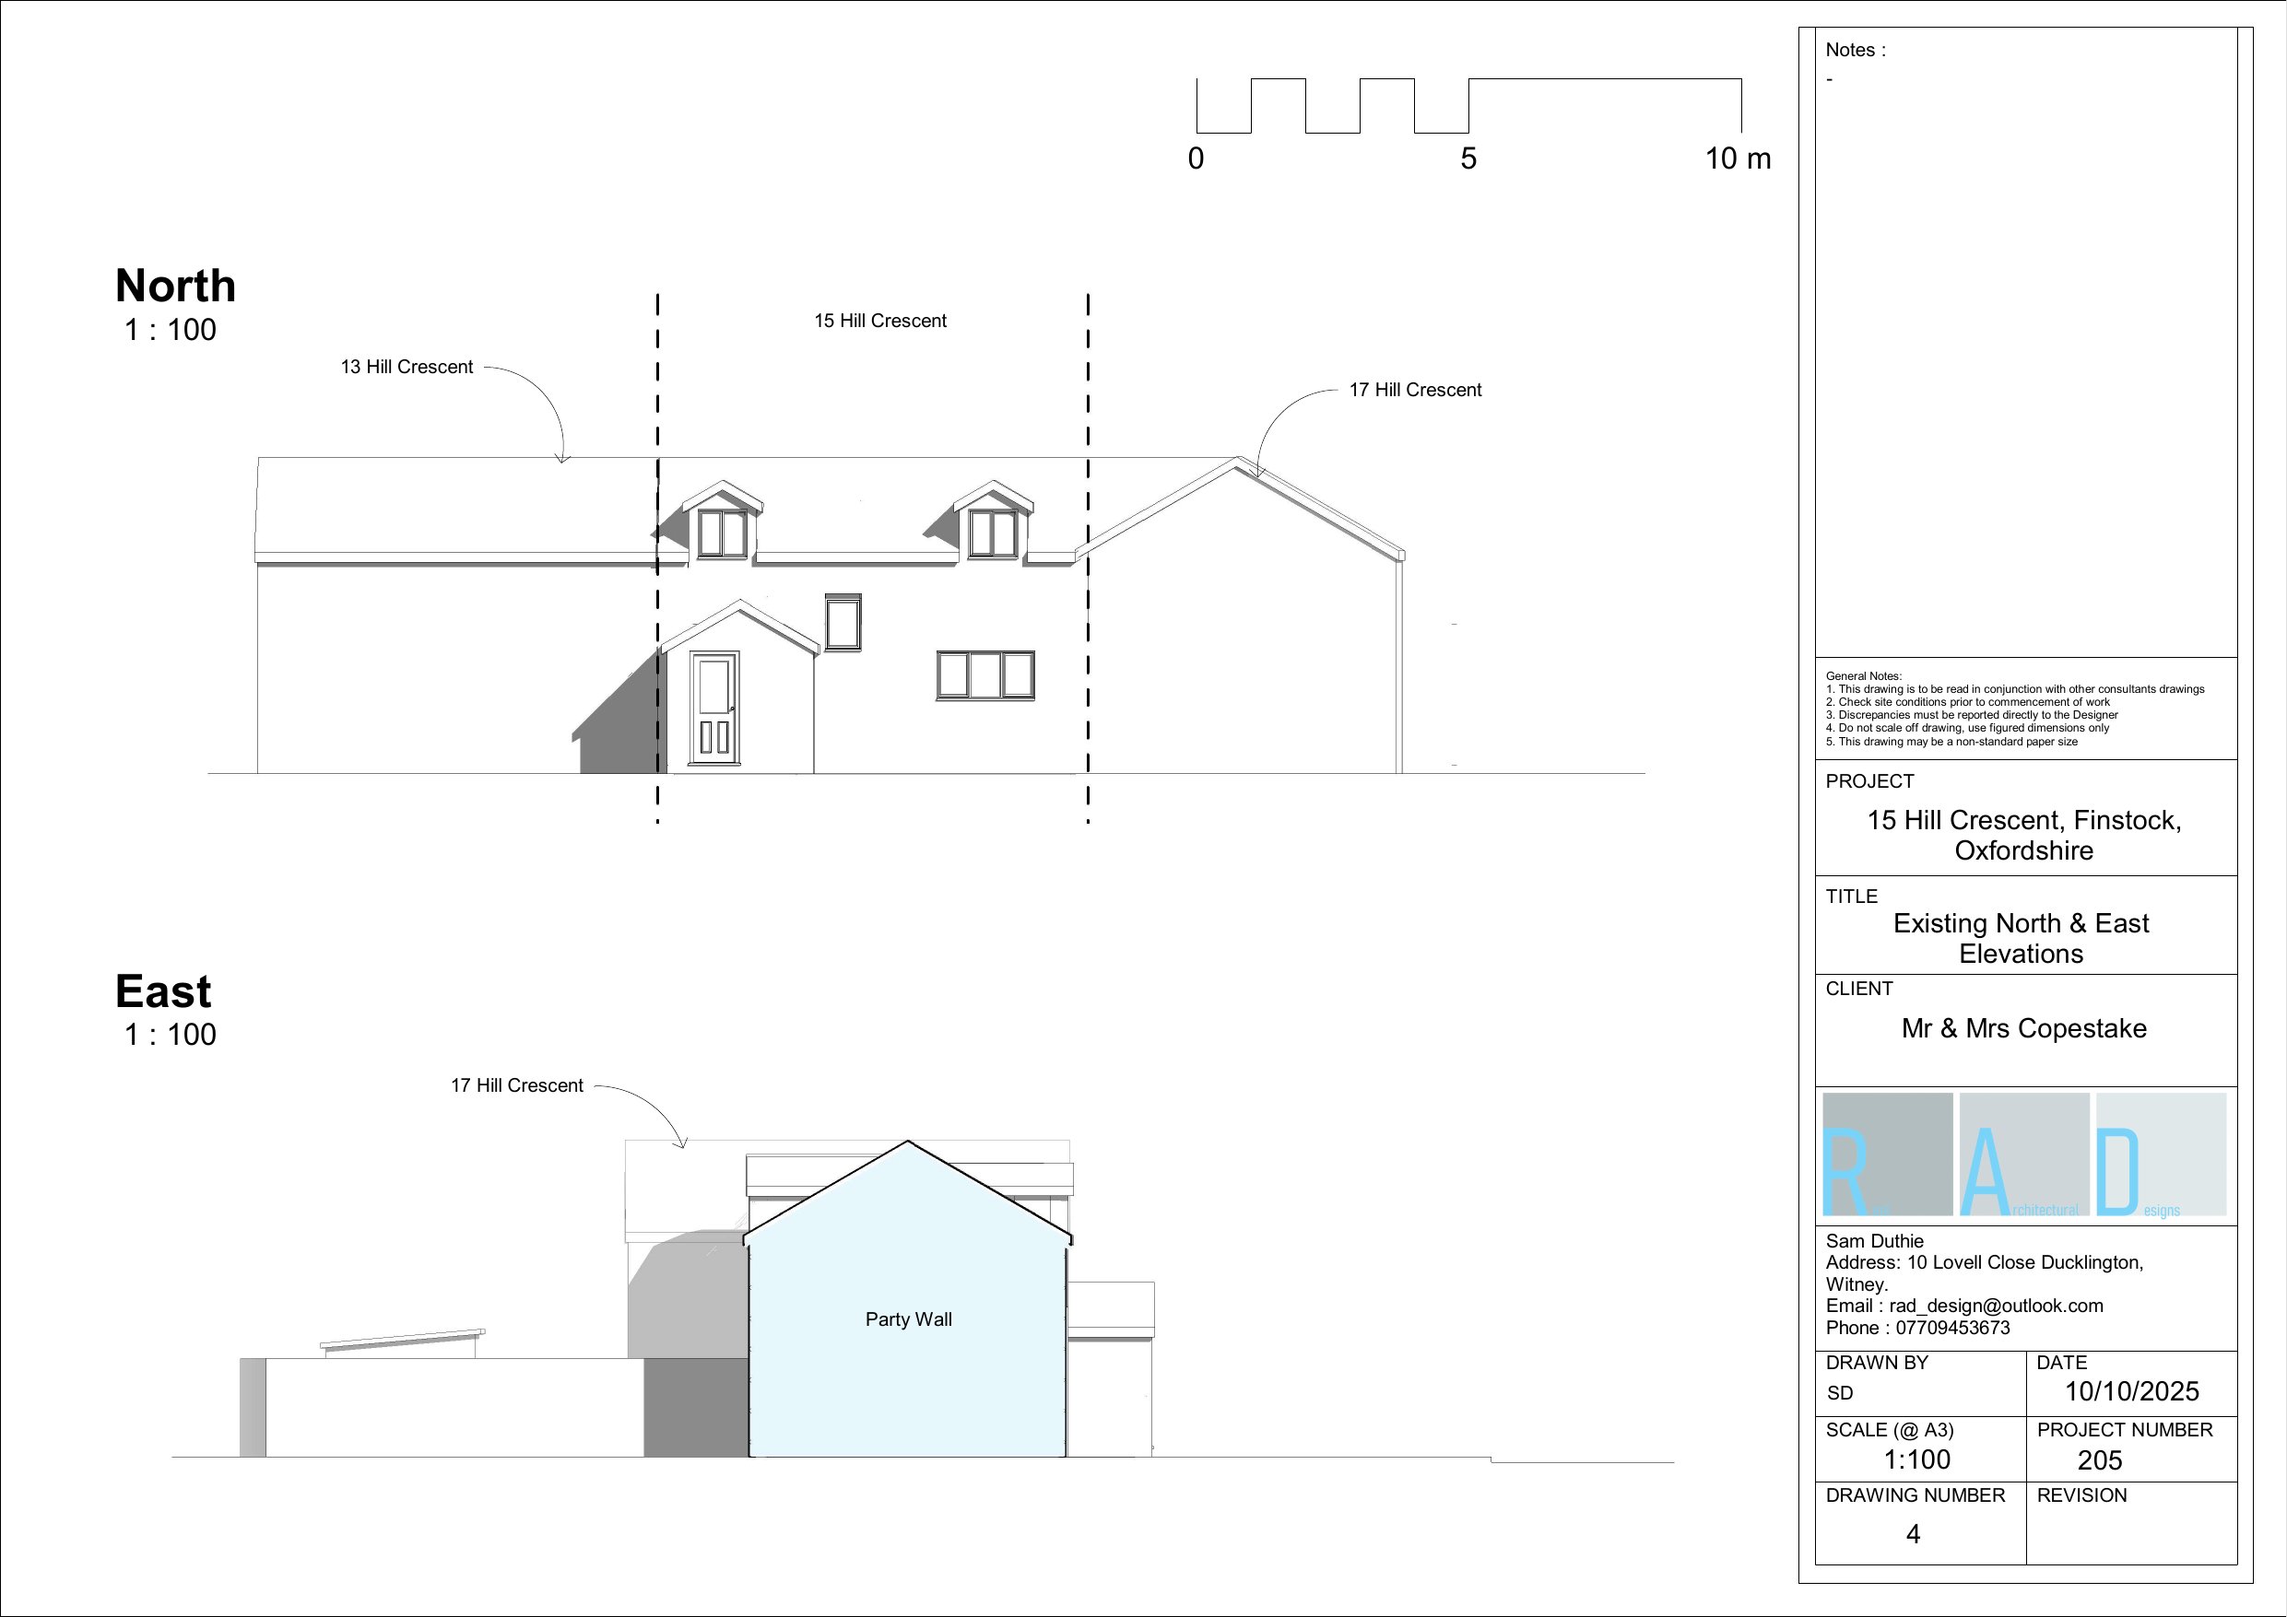Click the front door in North elevation
Screen dimensions: 2287x1617
point(715,709)
